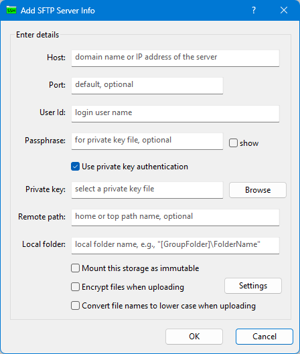
Task: Click the Private key file field
Action: point(147,190)
